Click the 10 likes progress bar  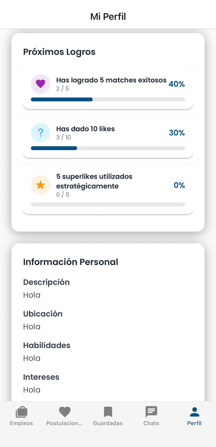108,148
